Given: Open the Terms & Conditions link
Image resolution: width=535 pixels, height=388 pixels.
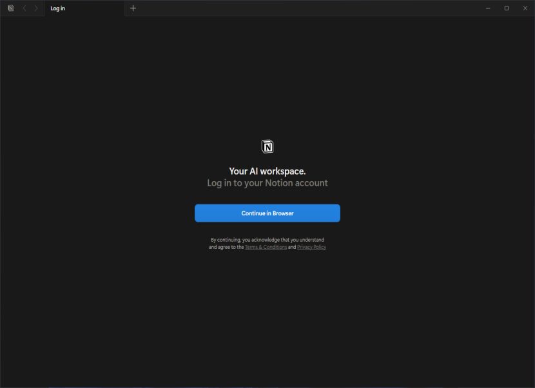Looking at the screenshot, I should (x=266, y=247).
